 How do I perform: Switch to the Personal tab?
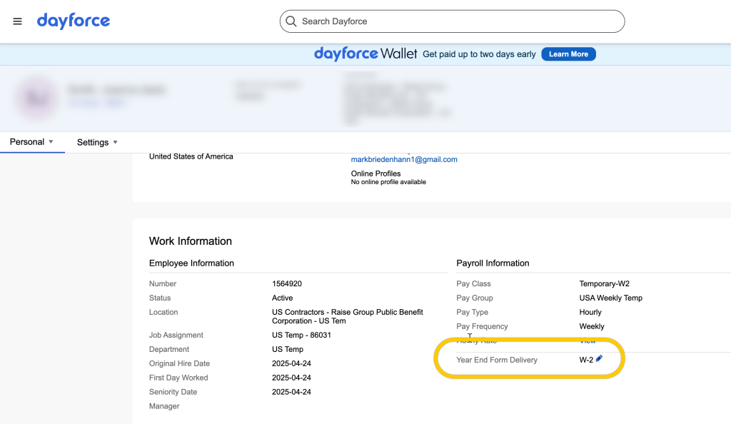click(x=27, y=142)
